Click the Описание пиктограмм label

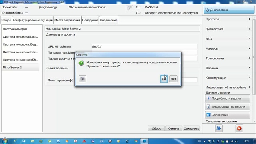tap(221, 122)
